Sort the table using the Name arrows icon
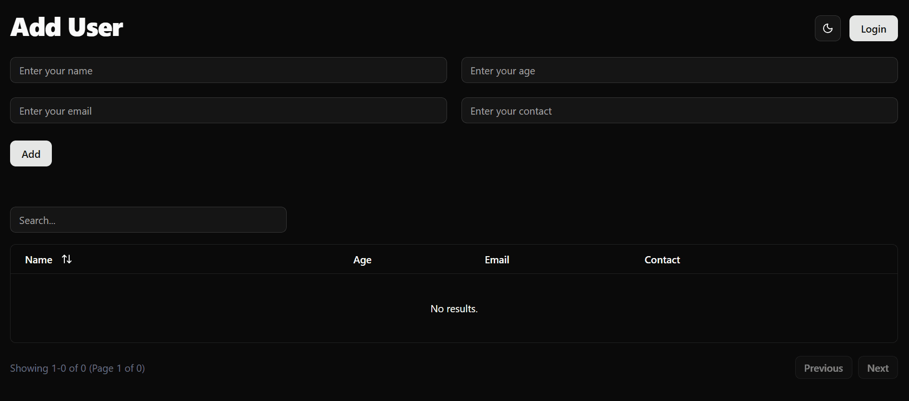The image size is (909, 401). pyautogui.click(x=67, y=259)
